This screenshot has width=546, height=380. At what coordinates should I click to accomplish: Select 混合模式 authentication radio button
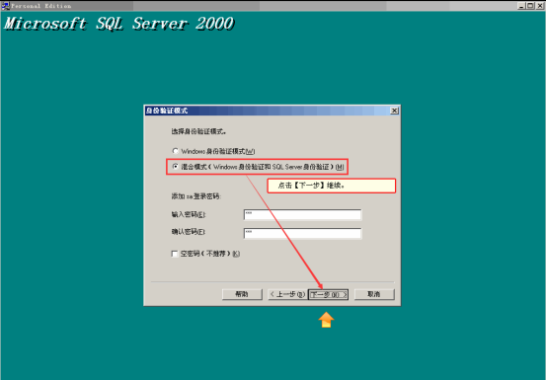pos(175,167)
